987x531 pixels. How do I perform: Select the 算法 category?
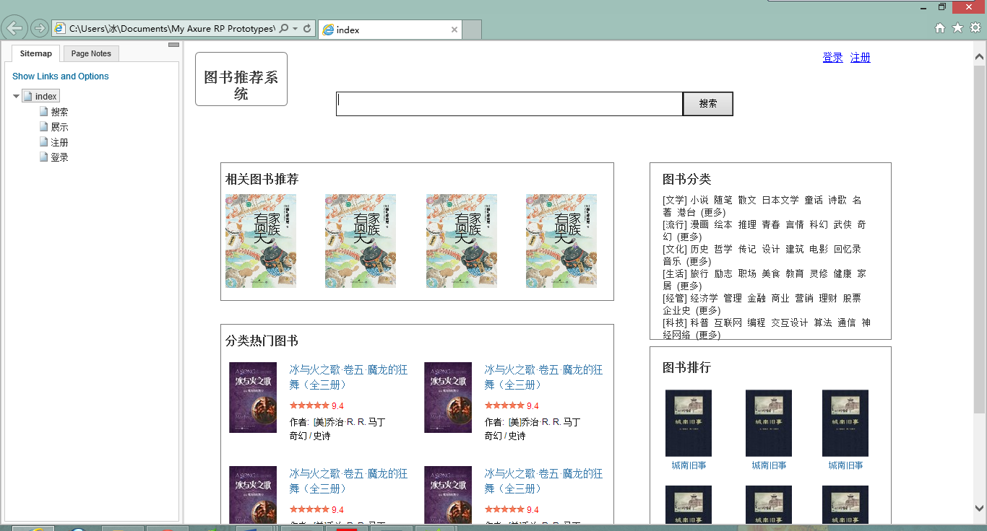[x=823, y=323]
